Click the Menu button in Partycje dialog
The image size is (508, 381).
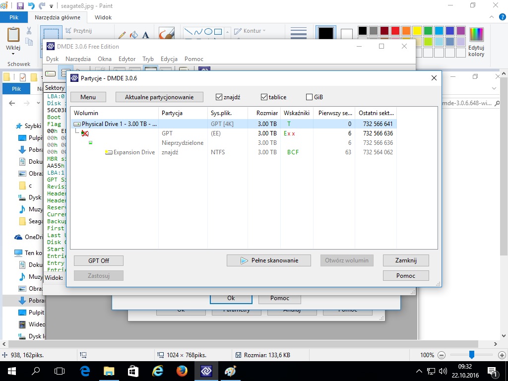tap(88, 97)
